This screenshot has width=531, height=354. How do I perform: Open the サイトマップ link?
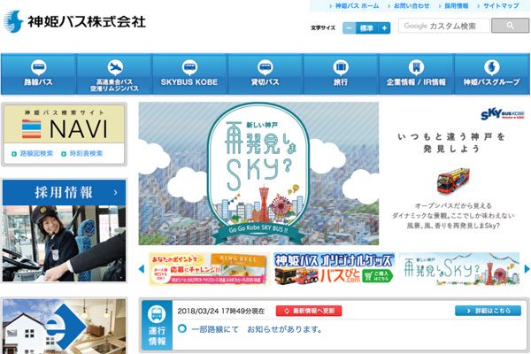(501, 6)
